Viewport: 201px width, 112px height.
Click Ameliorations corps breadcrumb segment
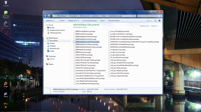[115, 16]
